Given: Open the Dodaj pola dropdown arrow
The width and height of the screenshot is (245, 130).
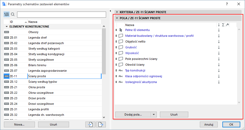Looking at the screenshot, I should point(154,115).
